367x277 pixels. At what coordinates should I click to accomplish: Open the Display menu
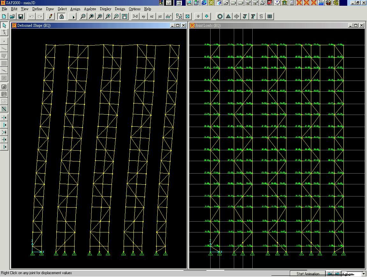pos(105,9)
